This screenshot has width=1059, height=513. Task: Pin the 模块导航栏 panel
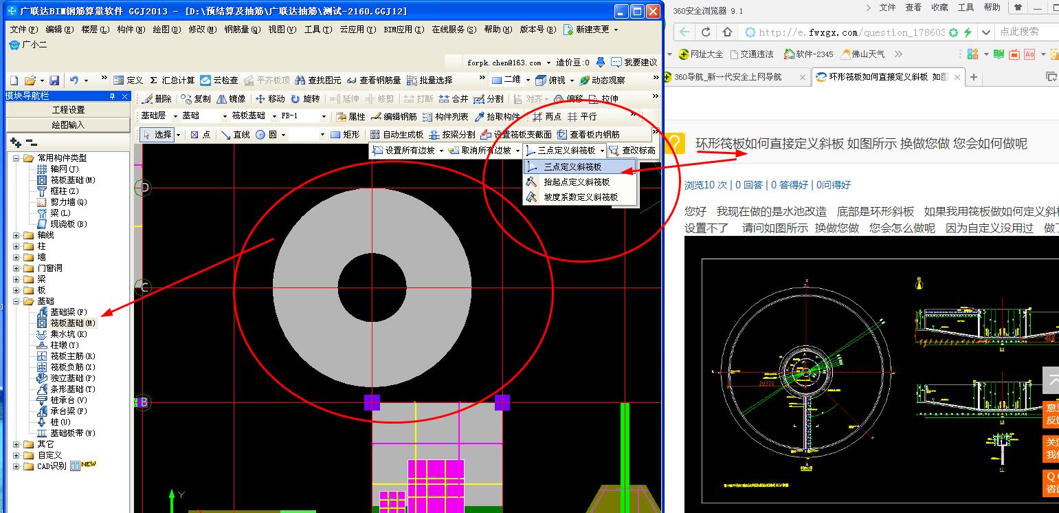point(113,96)
